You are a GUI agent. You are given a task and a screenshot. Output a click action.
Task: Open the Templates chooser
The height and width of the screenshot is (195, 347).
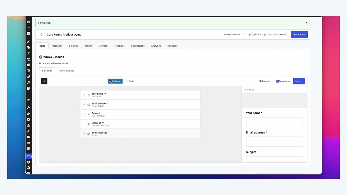click(283, 81)
